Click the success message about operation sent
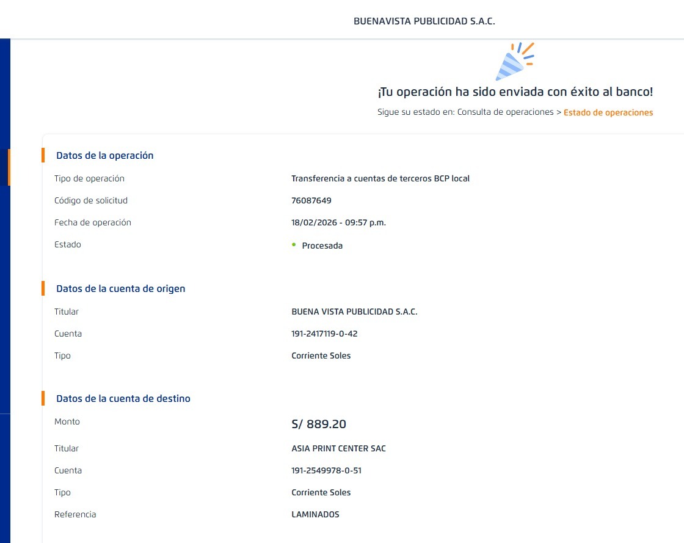The height and width of the screenshot is (543, 684). click(x=515, y=92)
